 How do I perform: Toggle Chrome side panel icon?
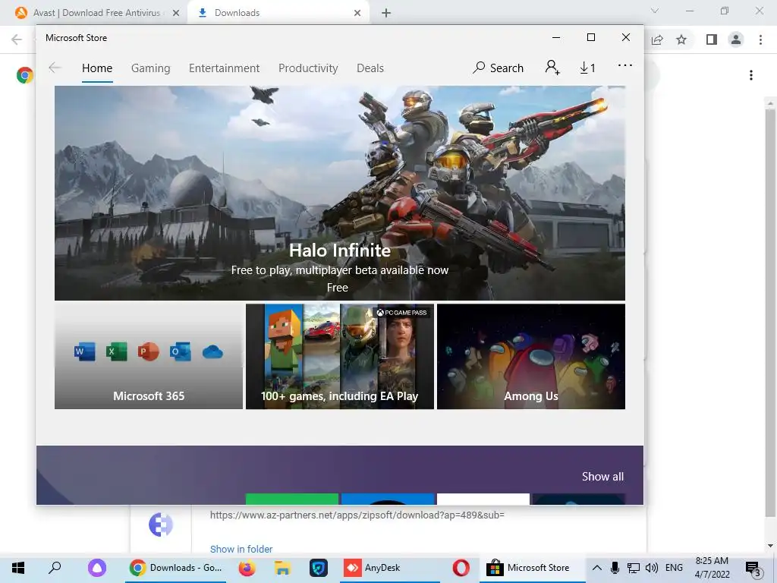712,39
